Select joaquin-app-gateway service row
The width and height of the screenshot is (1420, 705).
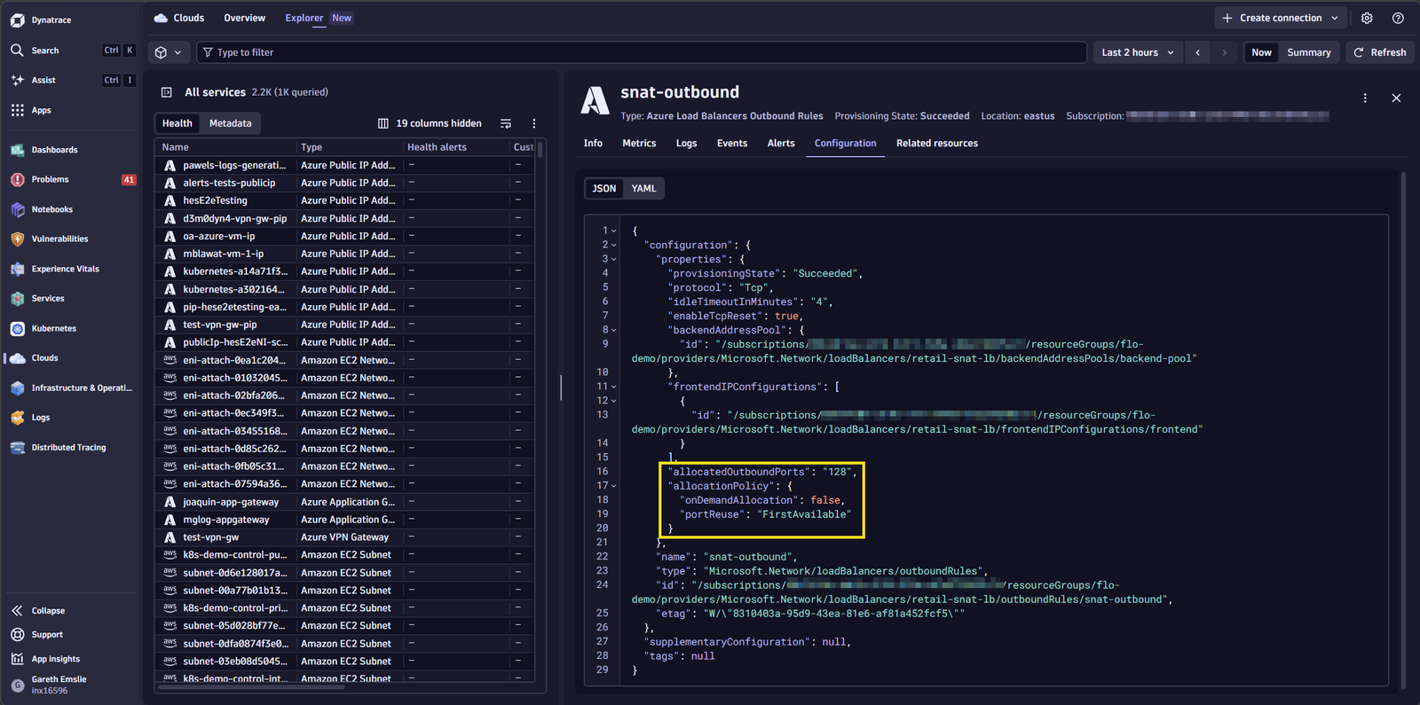click(345, 502)
